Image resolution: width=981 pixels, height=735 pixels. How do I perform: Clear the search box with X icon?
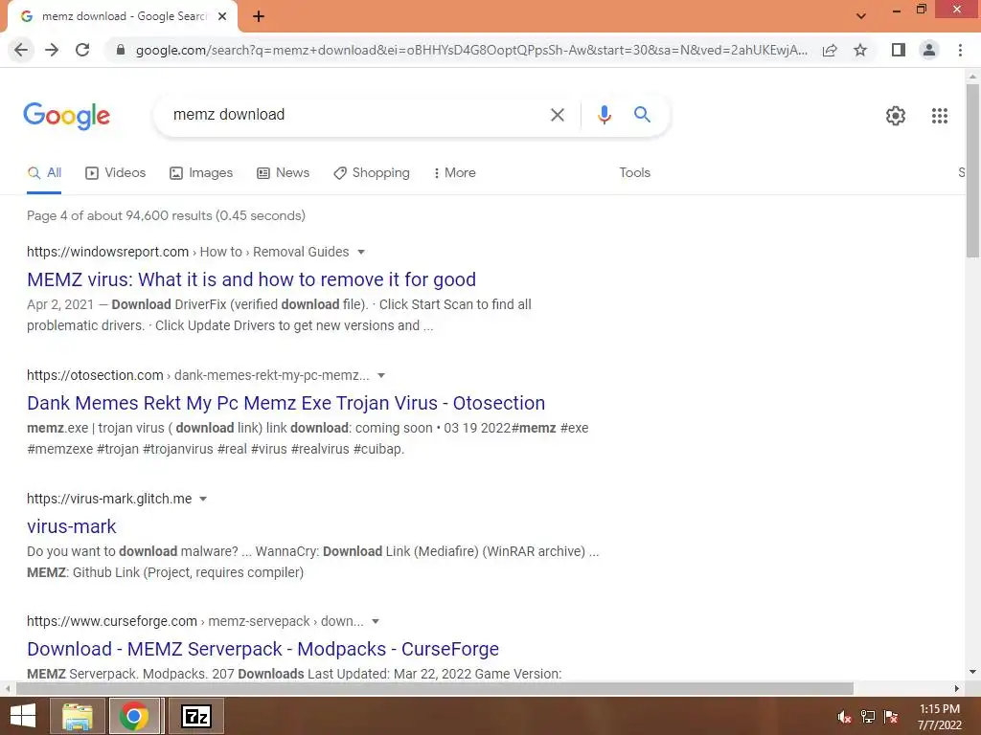(x=557, y=115)
